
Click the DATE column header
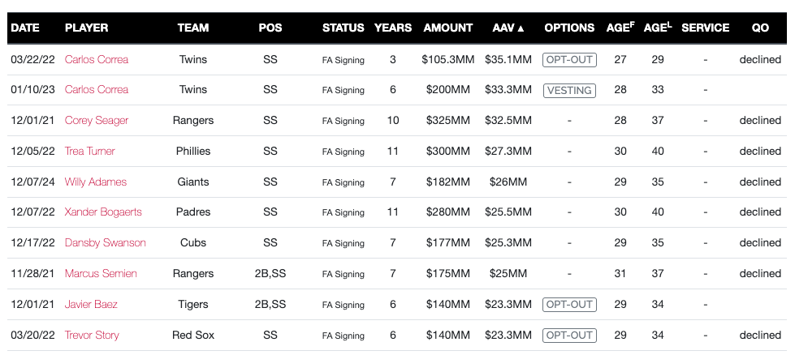pyautogui.click(x=24, y=28)
